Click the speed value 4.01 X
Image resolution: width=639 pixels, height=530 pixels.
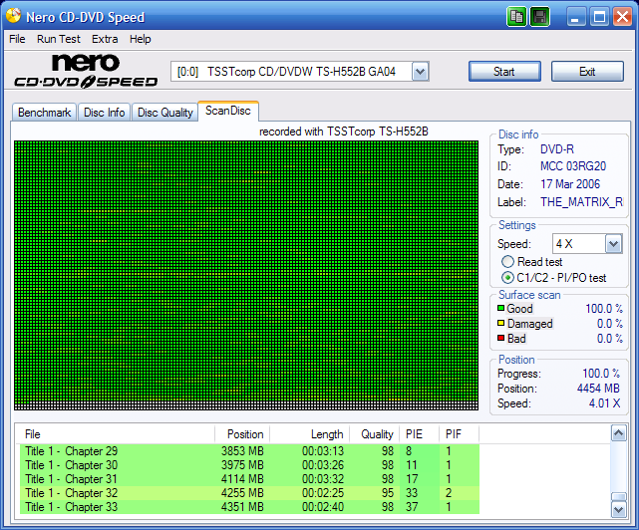pyautogui.click(x=604, y=403)
